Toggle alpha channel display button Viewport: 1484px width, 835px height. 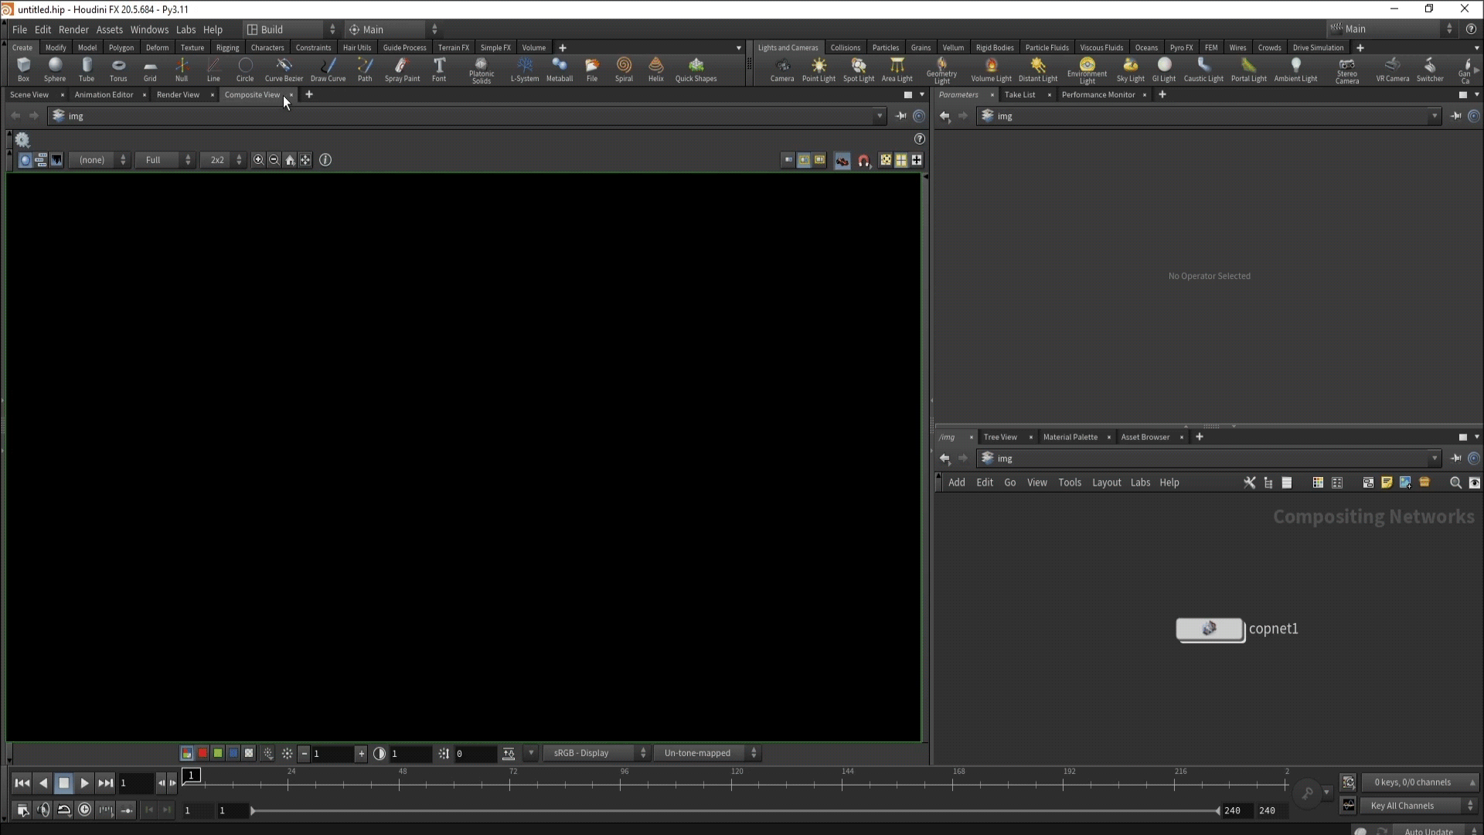coord(249,753)
